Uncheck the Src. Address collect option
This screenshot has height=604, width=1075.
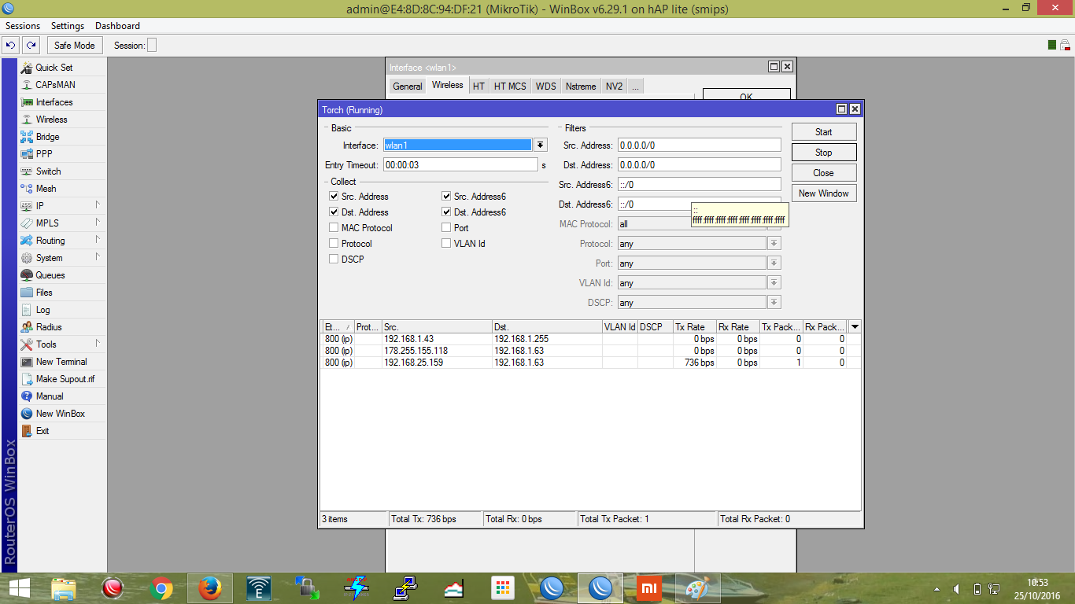334,197
